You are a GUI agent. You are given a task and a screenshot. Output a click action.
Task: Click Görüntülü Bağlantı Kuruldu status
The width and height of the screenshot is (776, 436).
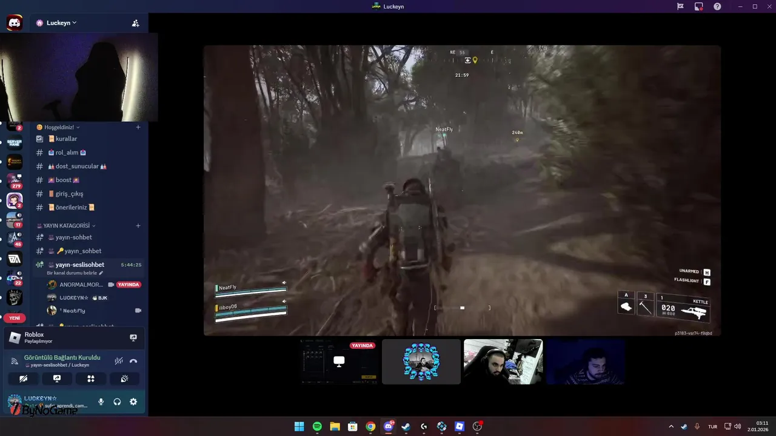click(62, 357)
